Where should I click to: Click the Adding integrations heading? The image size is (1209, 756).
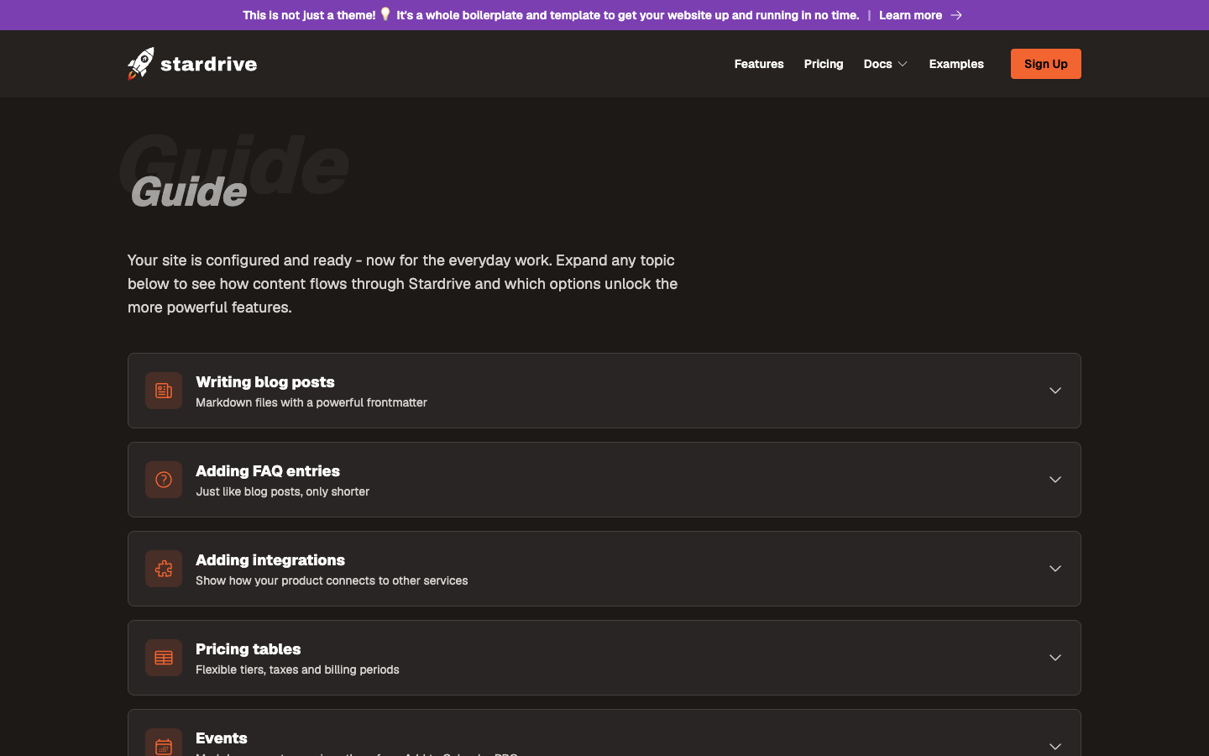pyautogui.click(x=270, y=560)
